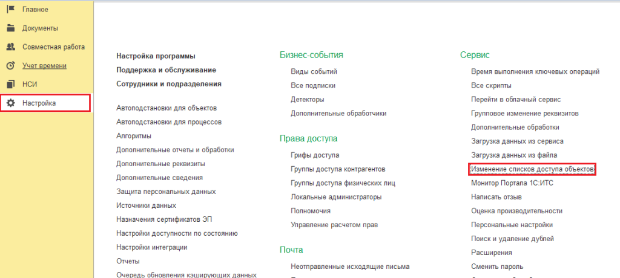Open Настройка программы
The width and height of the screenshot is (620, 278).
(156, 56)
